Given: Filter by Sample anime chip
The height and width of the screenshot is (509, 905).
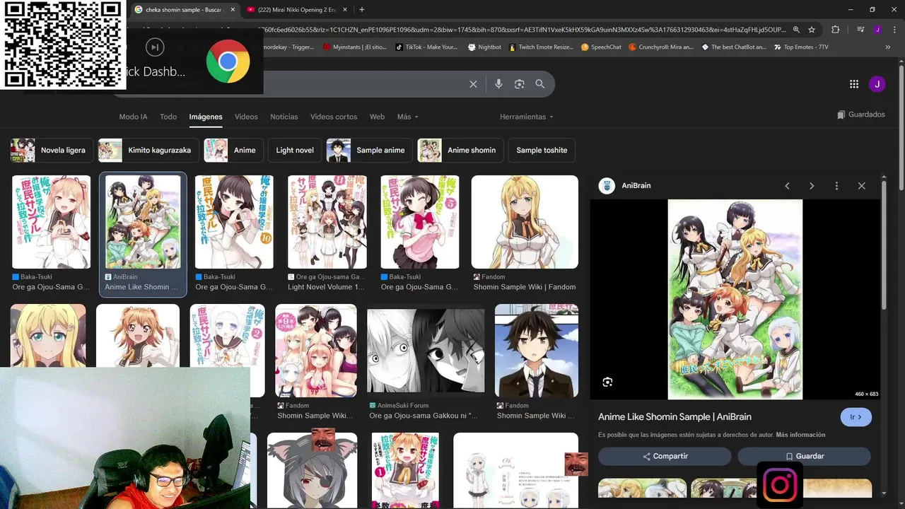Looking at the screenshot, I should [369, 151].
